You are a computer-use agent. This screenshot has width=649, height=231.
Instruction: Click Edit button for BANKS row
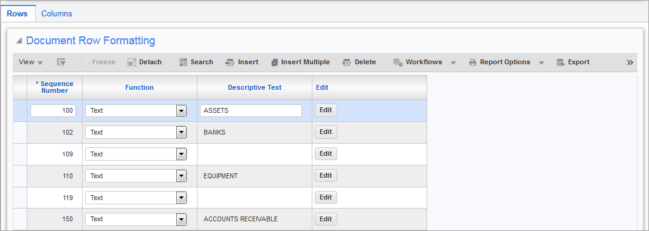coord(326,132)
